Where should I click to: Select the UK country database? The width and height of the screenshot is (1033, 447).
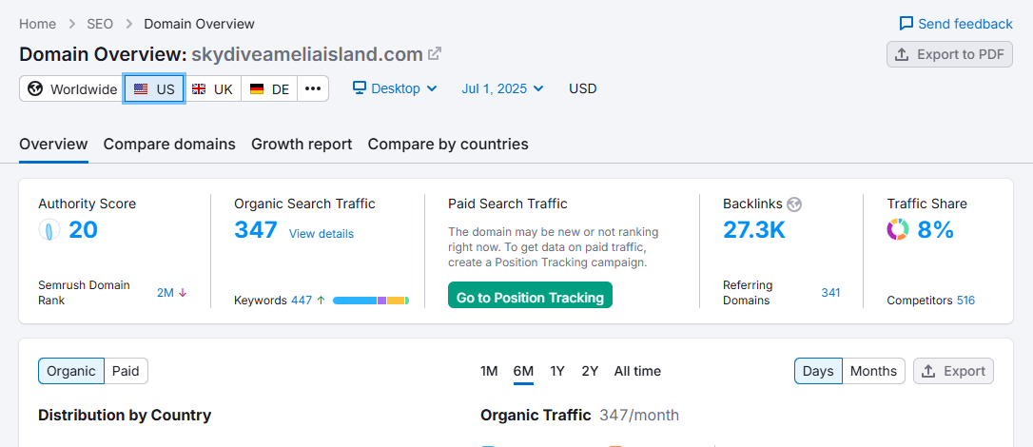click(212, 88)
